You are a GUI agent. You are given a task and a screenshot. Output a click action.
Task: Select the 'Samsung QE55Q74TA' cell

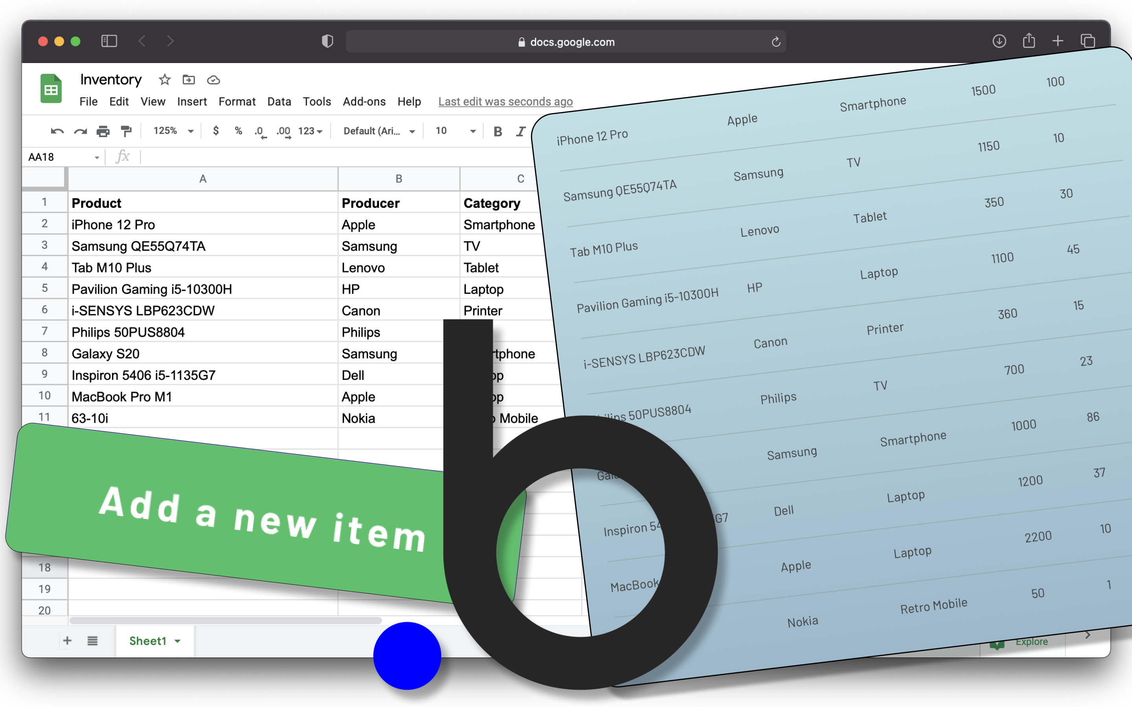pos(202,246)
